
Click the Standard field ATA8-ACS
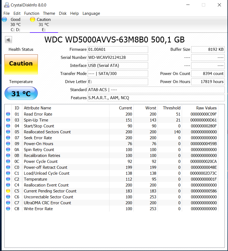(x=156, y=90)
